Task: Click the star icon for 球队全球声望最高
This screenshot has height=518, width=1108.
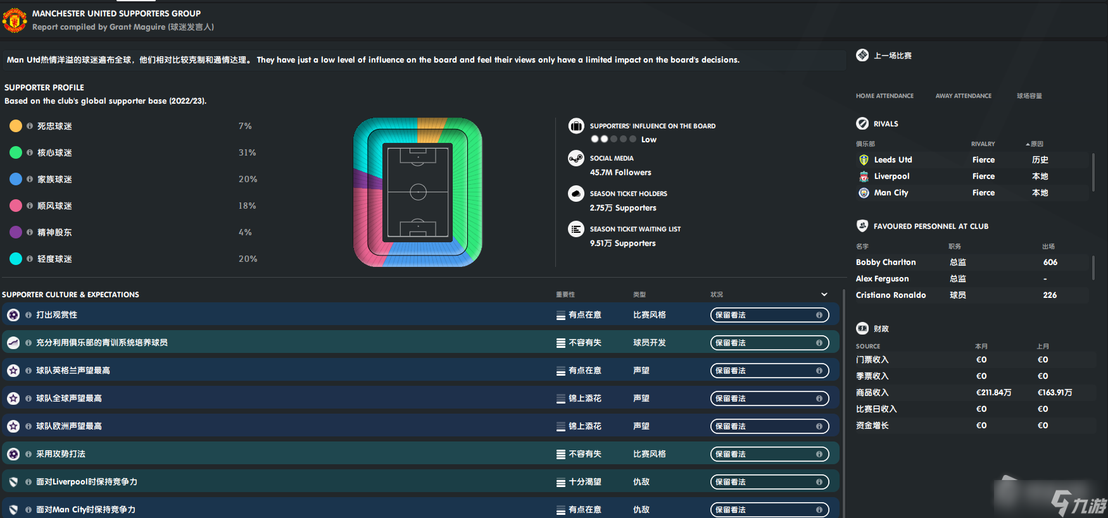Action: pyautogui.click(x=13, y=398)
